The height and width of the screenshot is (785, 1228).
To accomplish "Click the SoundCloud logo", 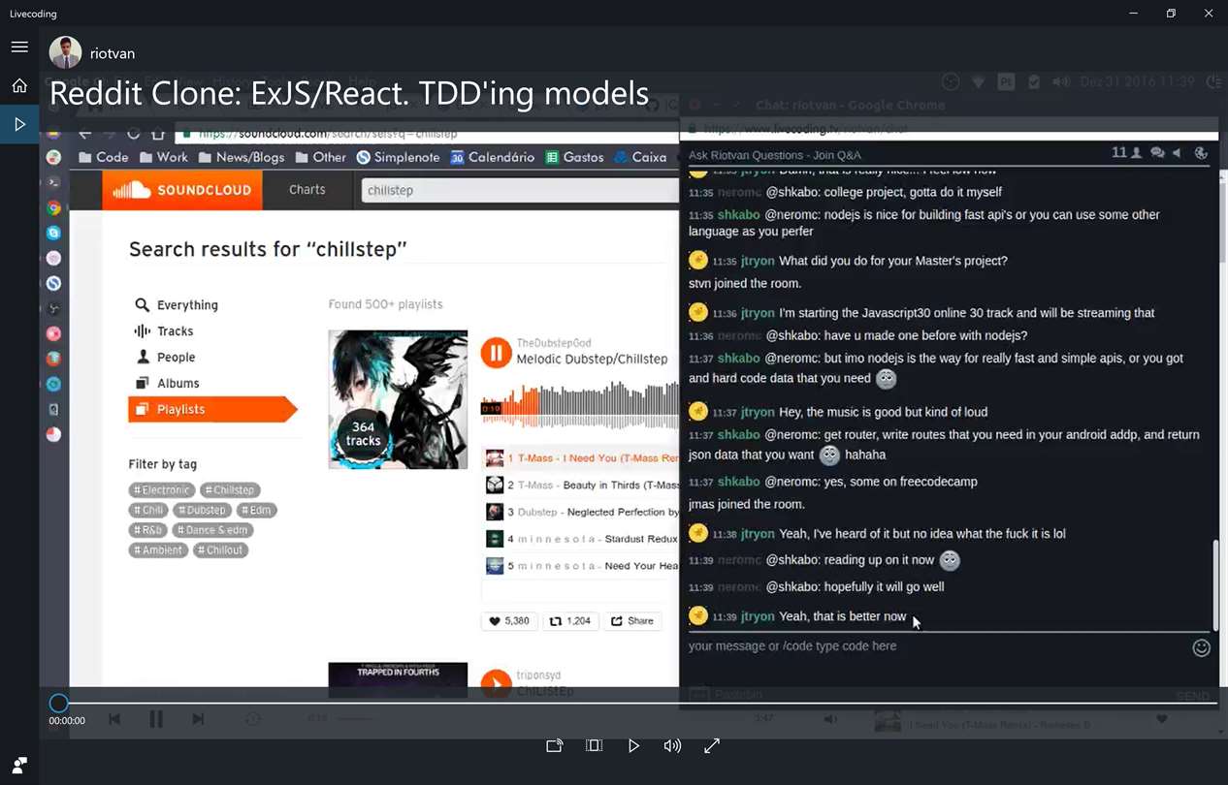I will click(x=182, y=190).
